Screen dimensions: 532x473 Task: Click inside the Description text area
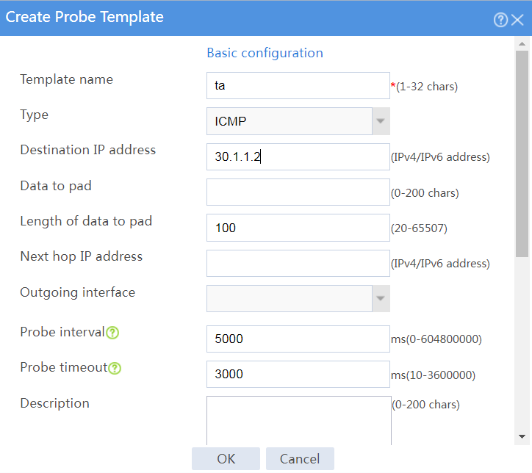(299, 420)
